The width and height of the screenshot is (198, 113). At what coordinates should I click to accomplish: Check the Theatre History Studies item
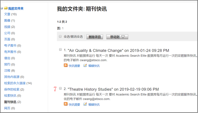(x=60, y=88)
